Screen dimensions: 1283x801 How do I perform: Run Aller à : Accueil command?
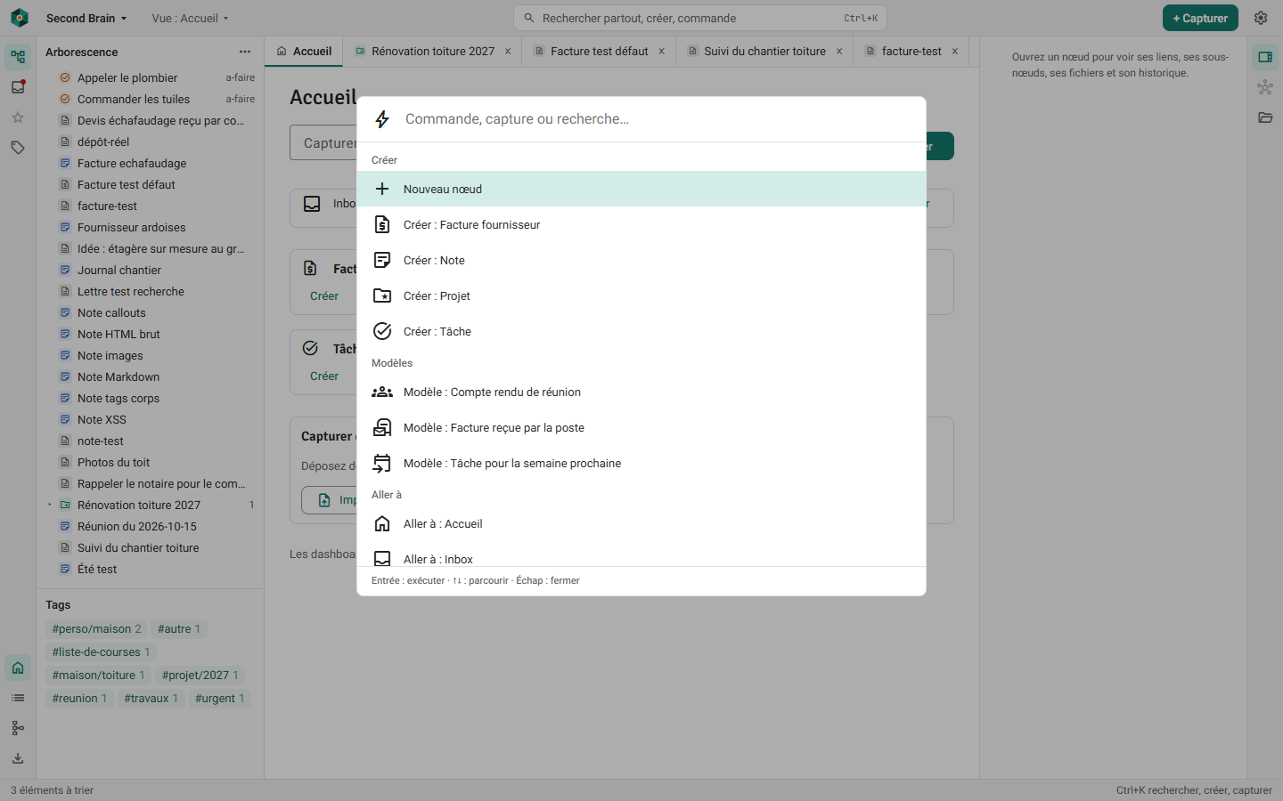pyautogui.click(x=641, y=523)
